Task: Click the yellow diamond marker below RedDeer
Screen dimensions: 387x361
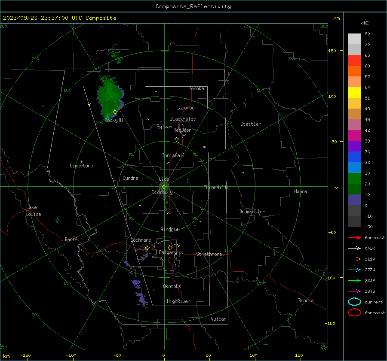Action: tap(177, 140)
